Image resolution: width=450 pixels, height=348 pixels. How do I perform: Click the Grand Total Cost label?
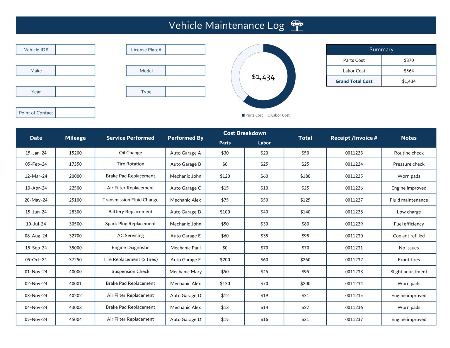354,81
